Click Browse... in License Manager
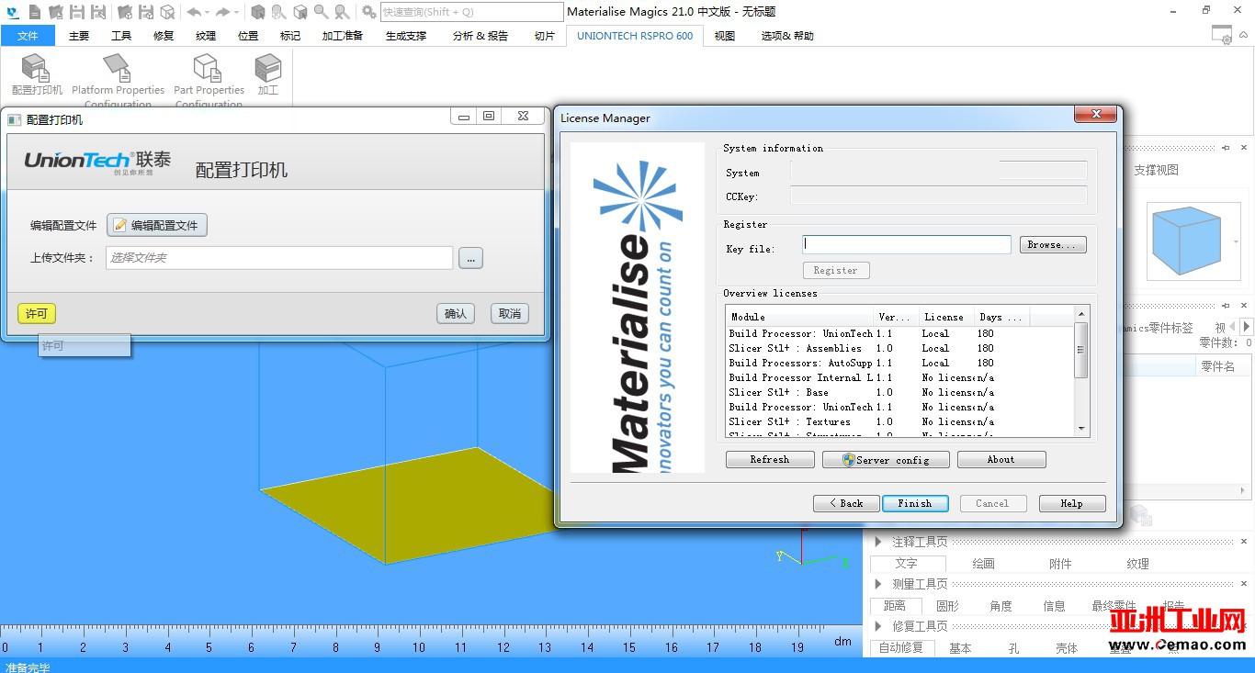The width and height of the screenshot is (1255, 673). pos(1053,244)
